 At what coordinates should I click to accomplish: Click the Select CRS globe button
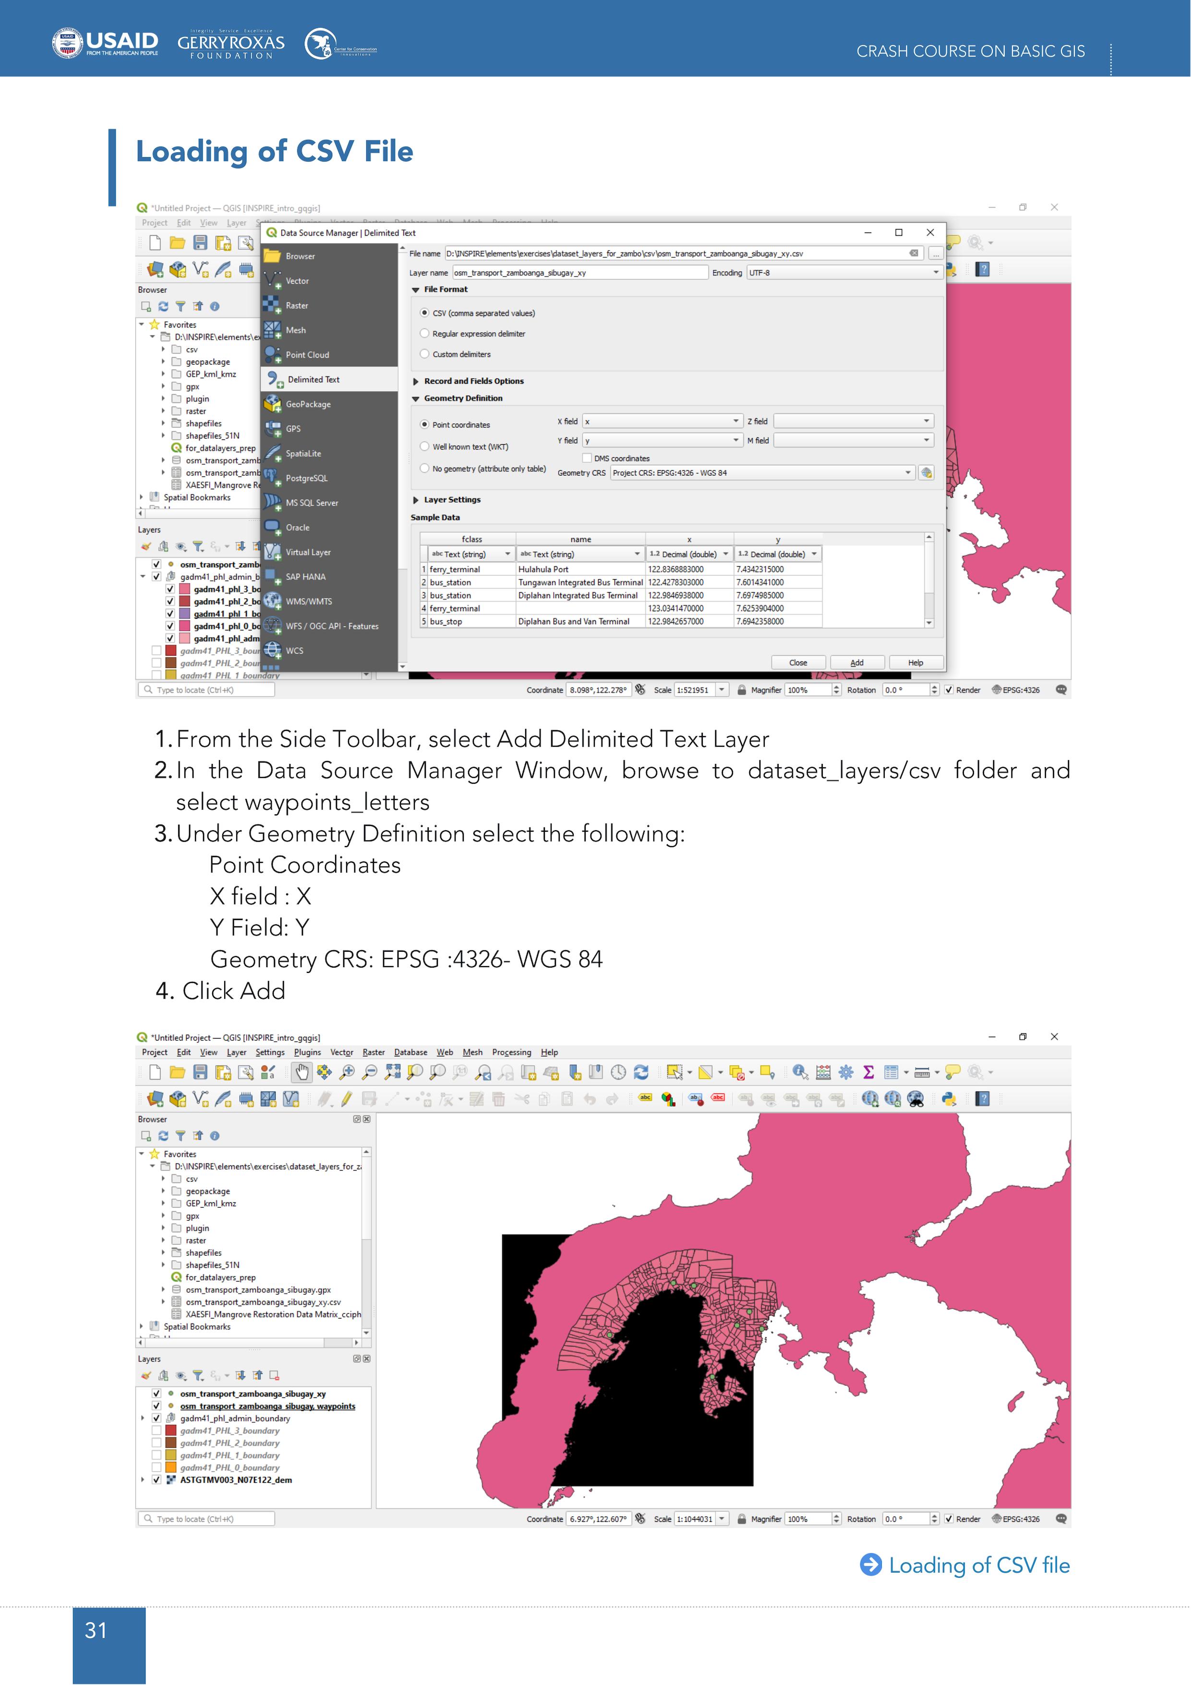[926, 473]
